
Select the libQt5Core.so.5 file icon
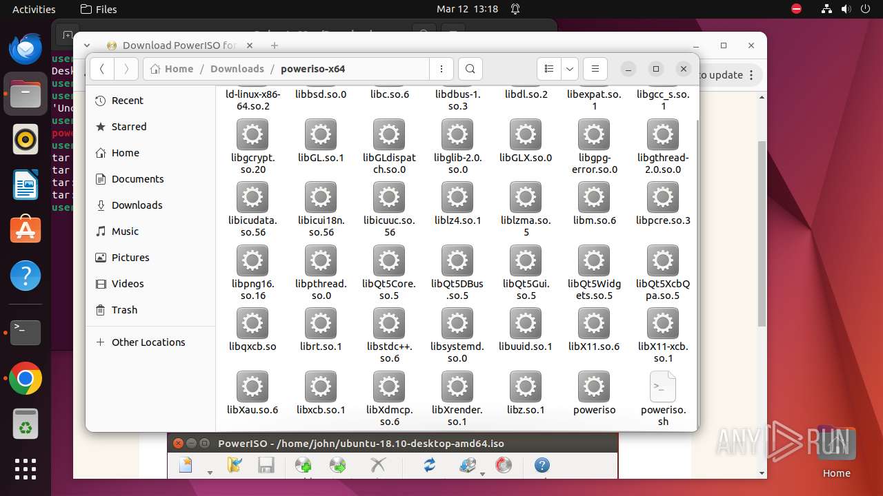[x=389, y=260]
